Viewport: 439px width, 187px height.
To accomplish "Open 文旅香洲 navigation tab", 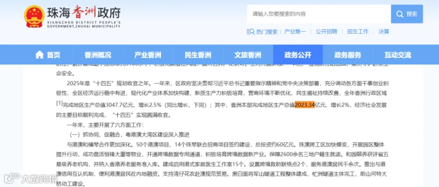I will tap(248, 55).
